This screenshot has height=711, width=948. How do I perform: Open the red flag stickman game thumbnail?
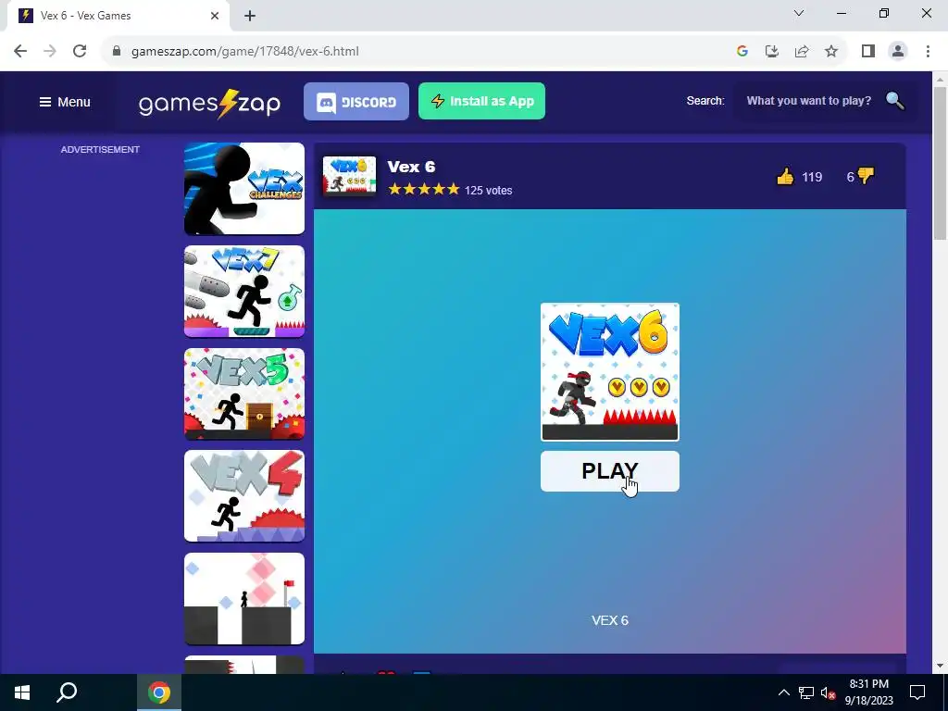(244, 599)
